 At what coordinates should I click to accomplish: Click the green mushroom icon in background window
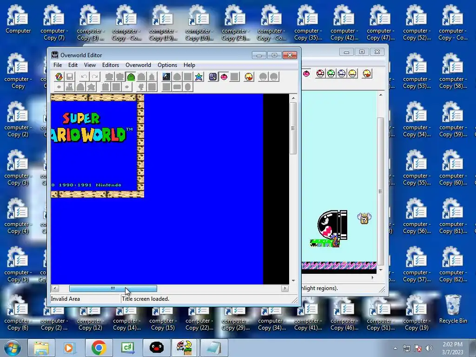coord(331,73)
